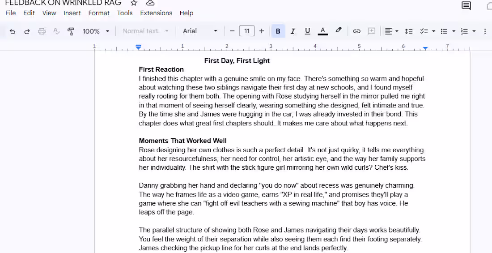
Task: Undo the last action
Action: point(12,31)
